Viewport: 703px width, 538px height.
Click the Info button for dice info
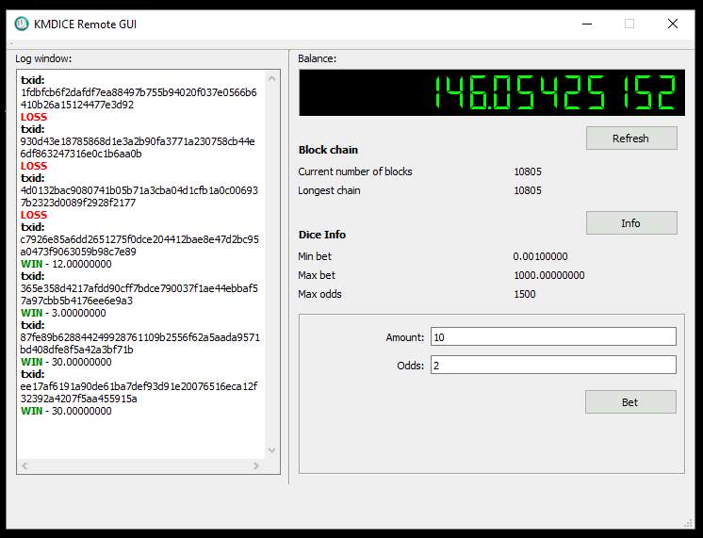tap(631, 222)
